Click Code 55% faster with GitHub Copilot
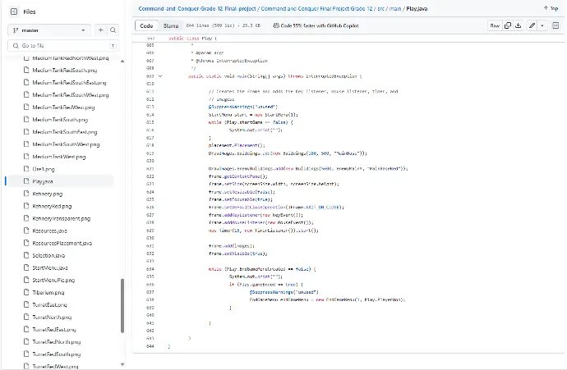 click(x=316, y=25)
